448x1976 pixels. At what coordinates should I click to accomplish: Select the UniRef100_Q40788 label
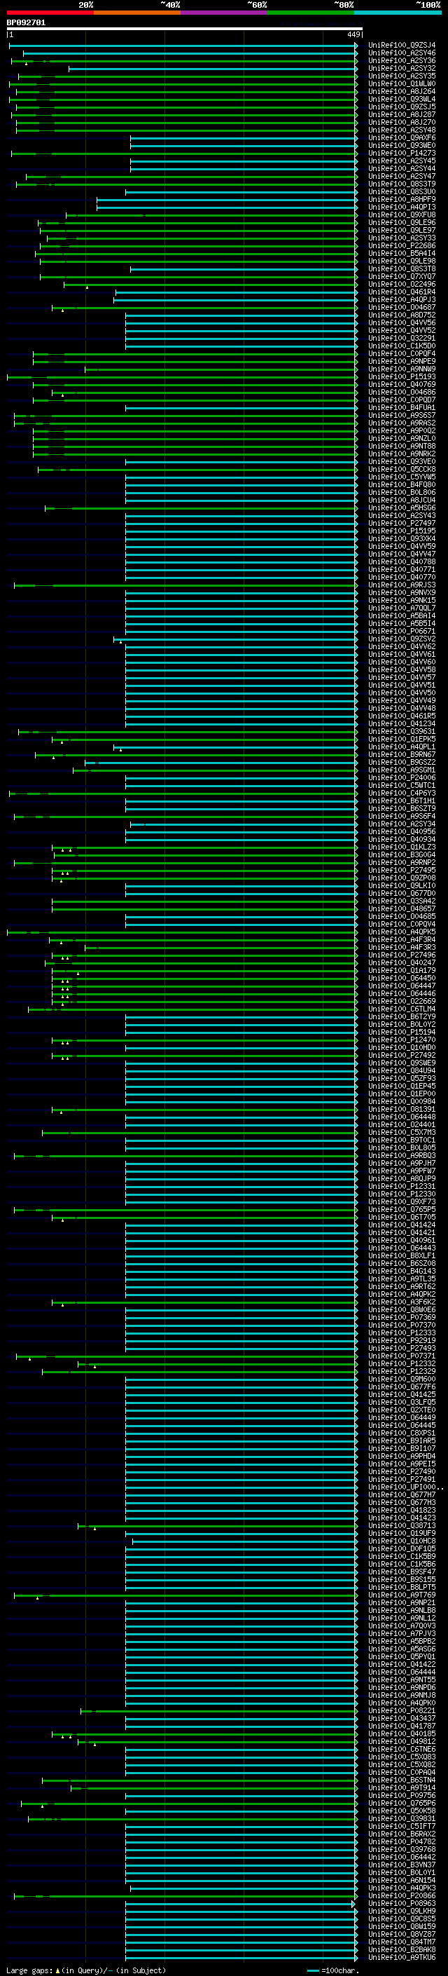[402, 562]
